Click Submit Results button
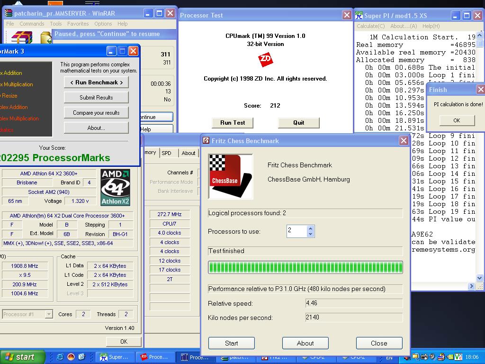Viewport: 485px width, 364px height. [x=96, y=98]
